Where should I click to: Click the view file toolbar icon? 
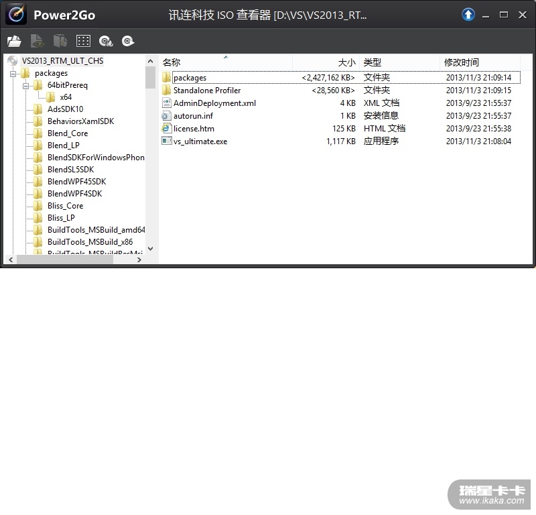click(37, 41)
